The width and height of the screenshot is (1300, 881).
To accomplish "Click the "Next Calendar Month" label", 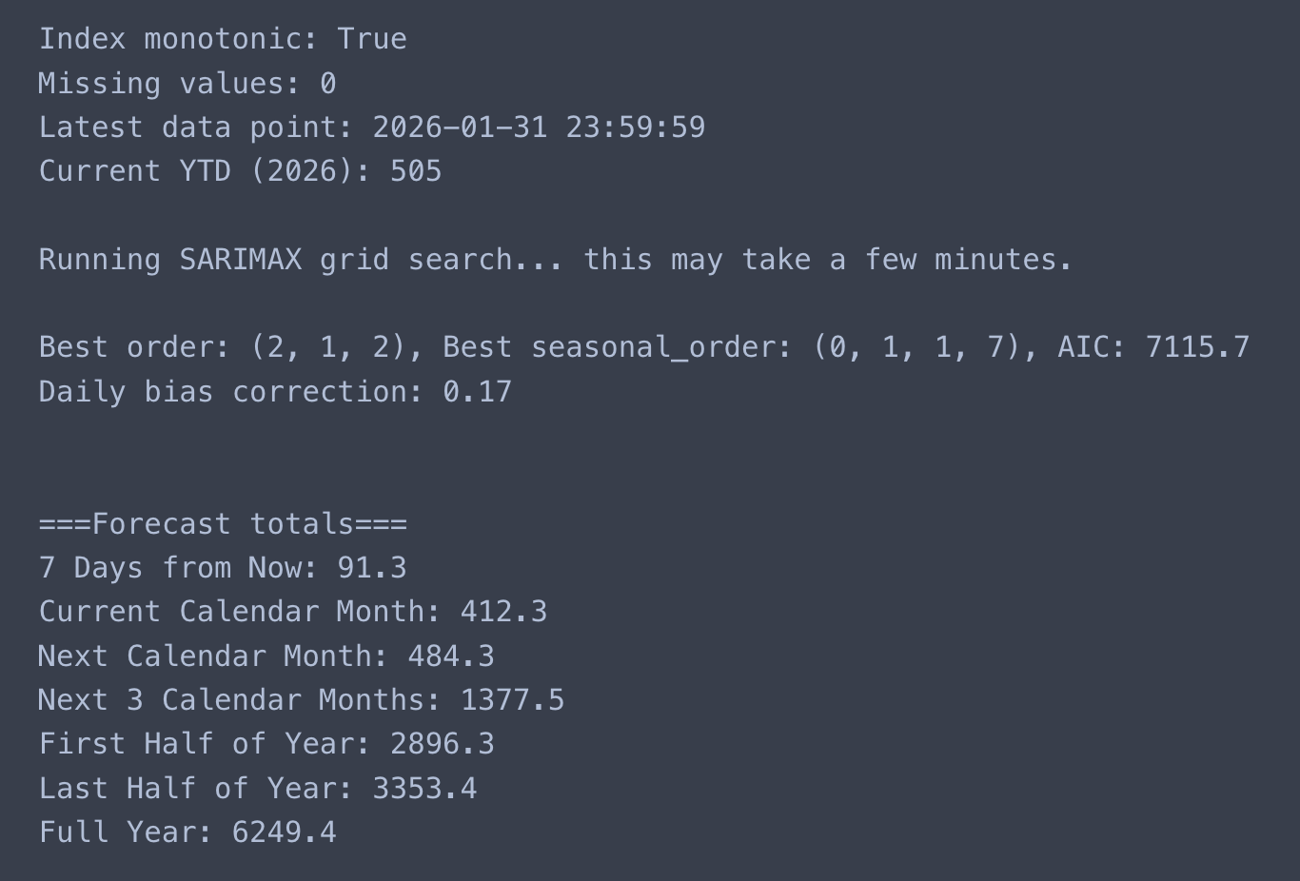I will coord(211,656).
